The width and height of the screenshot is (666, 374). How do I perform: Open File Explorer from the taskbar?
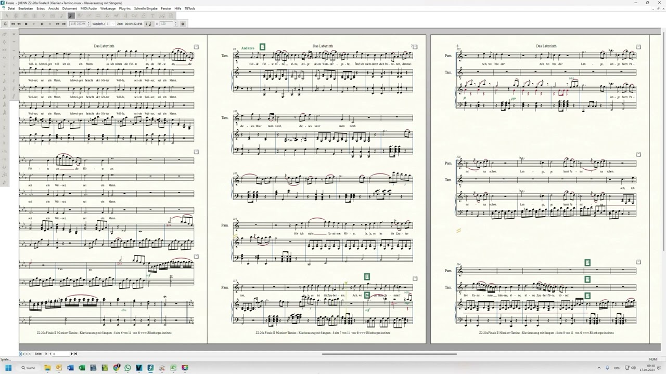point(47,368)
